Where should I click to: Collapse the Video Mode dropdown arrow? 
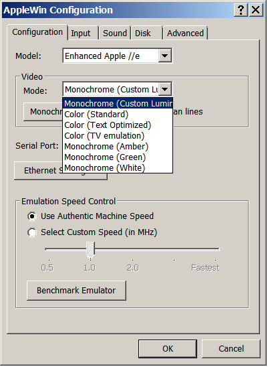[165, 89]
